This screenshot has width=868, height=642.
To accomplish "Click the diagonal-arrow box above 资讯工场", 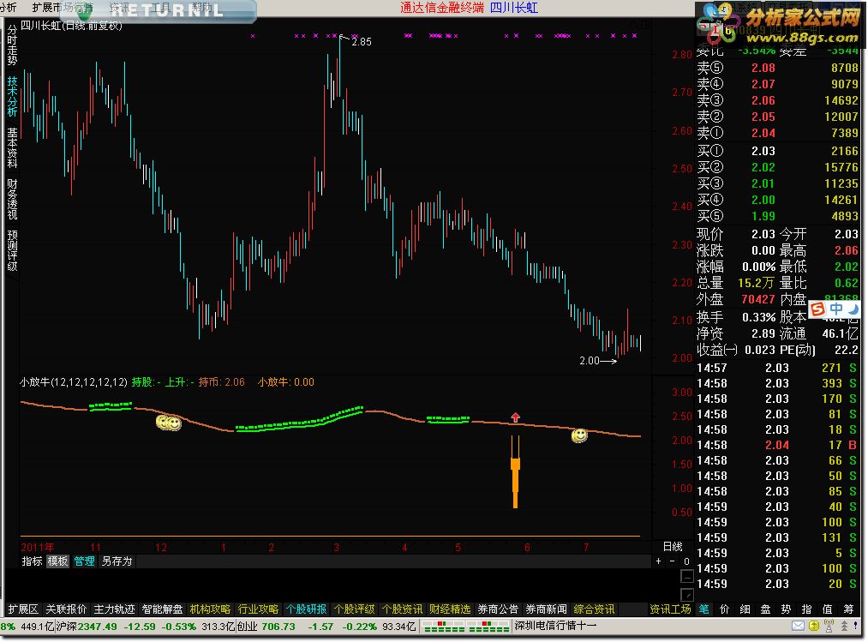I will (x=687, y=595).
